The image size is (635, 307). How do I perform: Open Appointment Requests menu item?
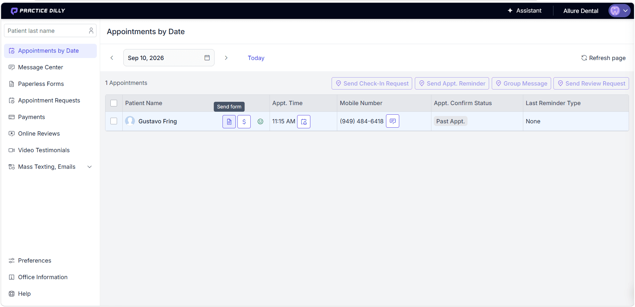(50, 100)
